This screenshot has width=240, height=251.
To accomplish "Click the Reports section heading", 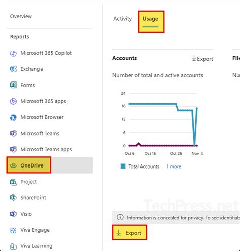I will [20, 37].
